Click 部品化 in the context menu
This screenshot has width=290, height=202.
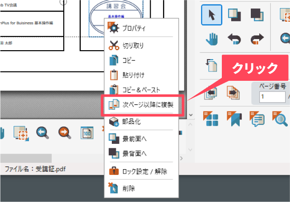tap(131, 121)
